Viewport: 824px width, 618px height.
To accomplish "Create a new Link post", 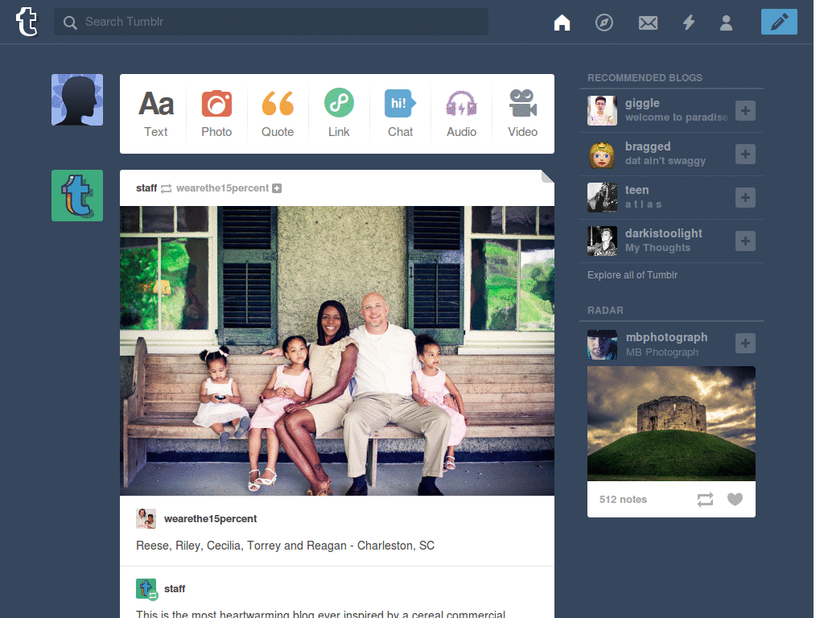I will [339, 114].
